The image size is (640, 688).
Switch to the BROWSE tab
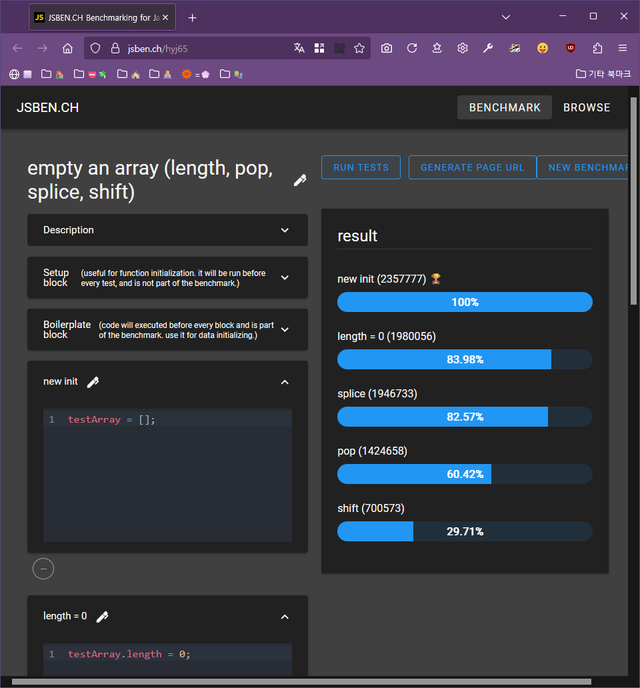587,107
